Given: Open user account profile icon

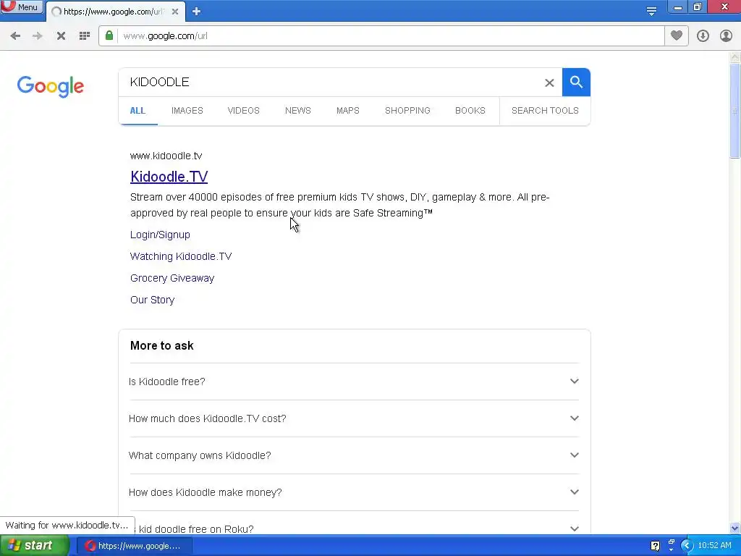Looking at the screenshot, I should [726, 36].
